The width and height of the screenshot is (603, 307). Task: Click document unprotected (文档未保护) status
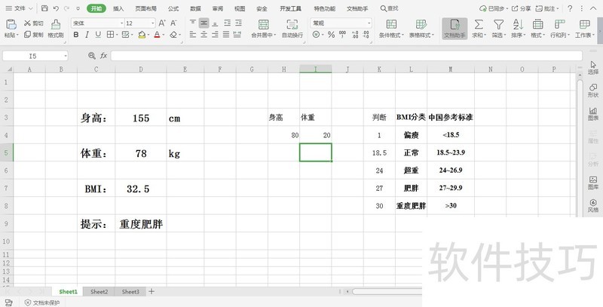[x=42, y=302]
